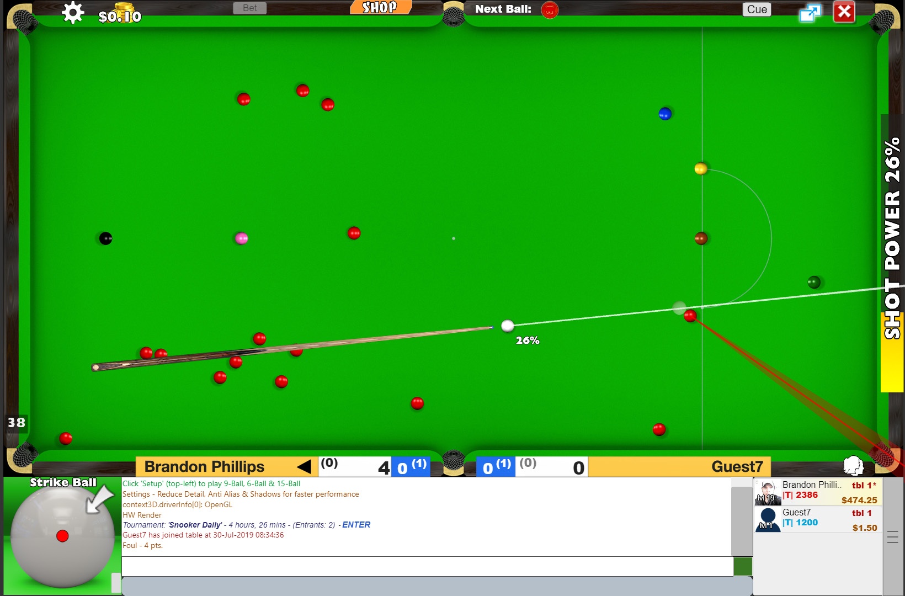Screen dimensions: 905x596
Task: Click the ENTER tournament link
Action: point(356,525)
